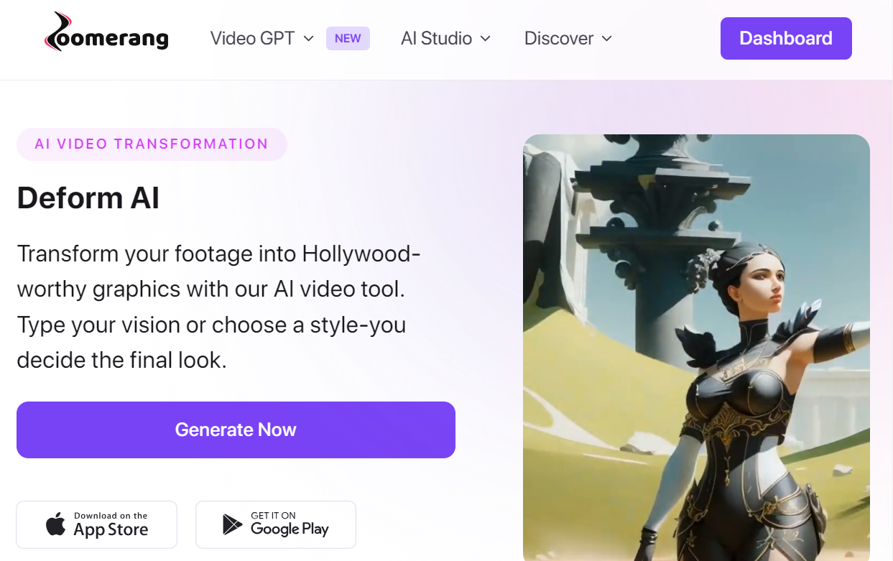
Task: Open the AI Studio menu
Action: pyautogui.click(x=436, y=39)
